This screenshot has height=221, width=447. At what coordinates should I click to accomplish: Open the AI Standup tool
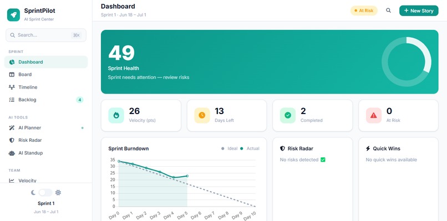pyautogui.click(x=46, y=153)
